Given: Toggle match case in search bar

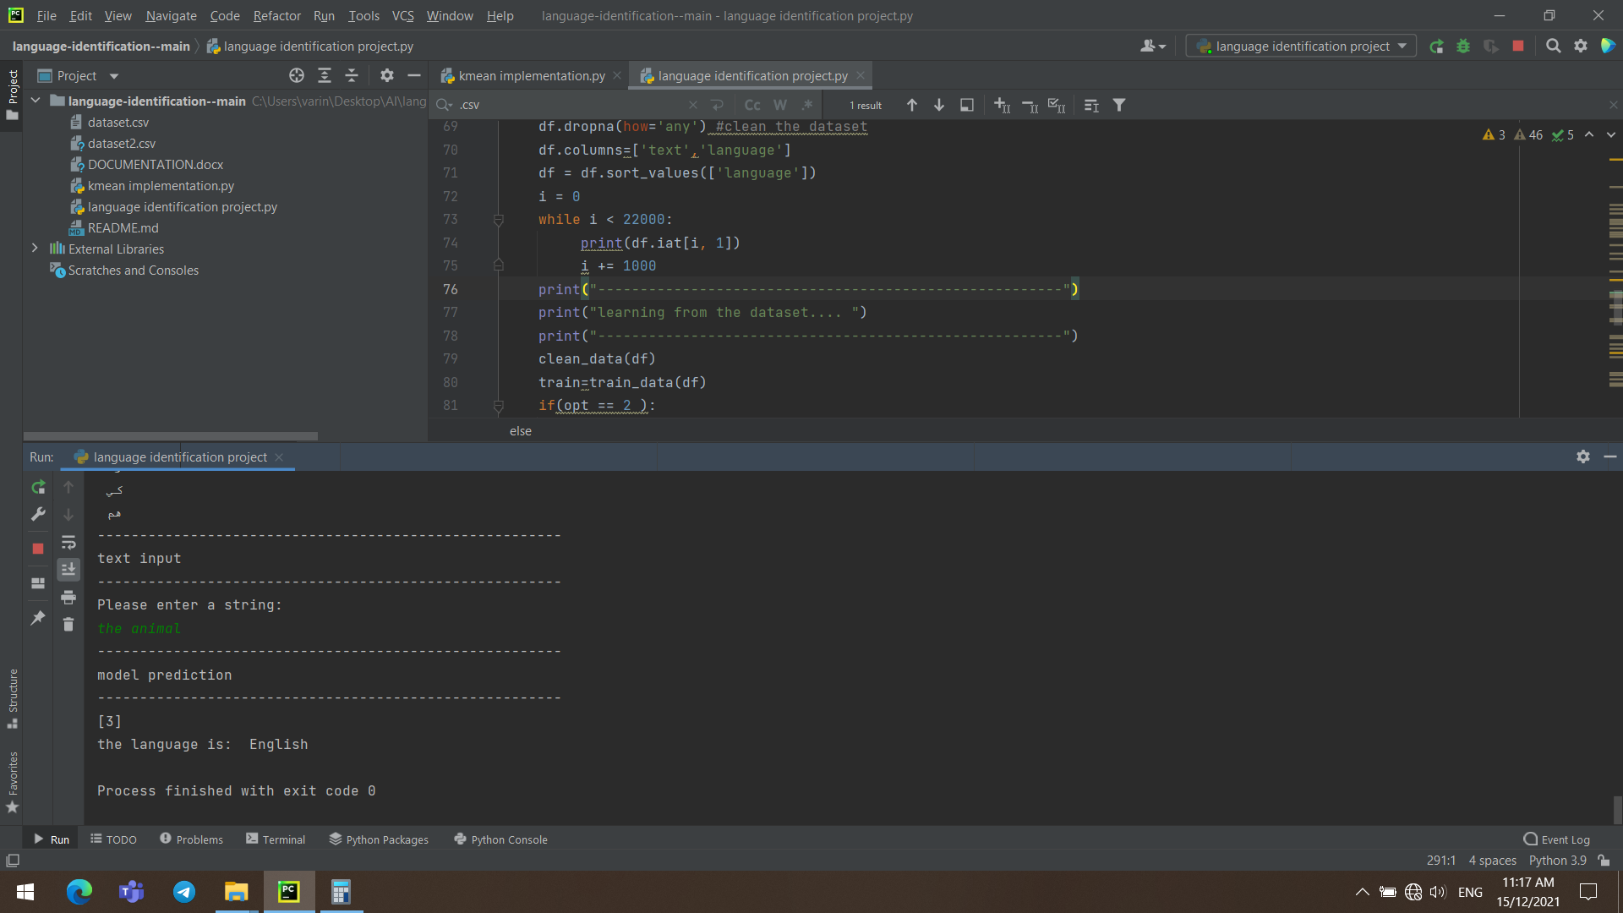Looking at the screenshot, I should [x=752, y=105].
